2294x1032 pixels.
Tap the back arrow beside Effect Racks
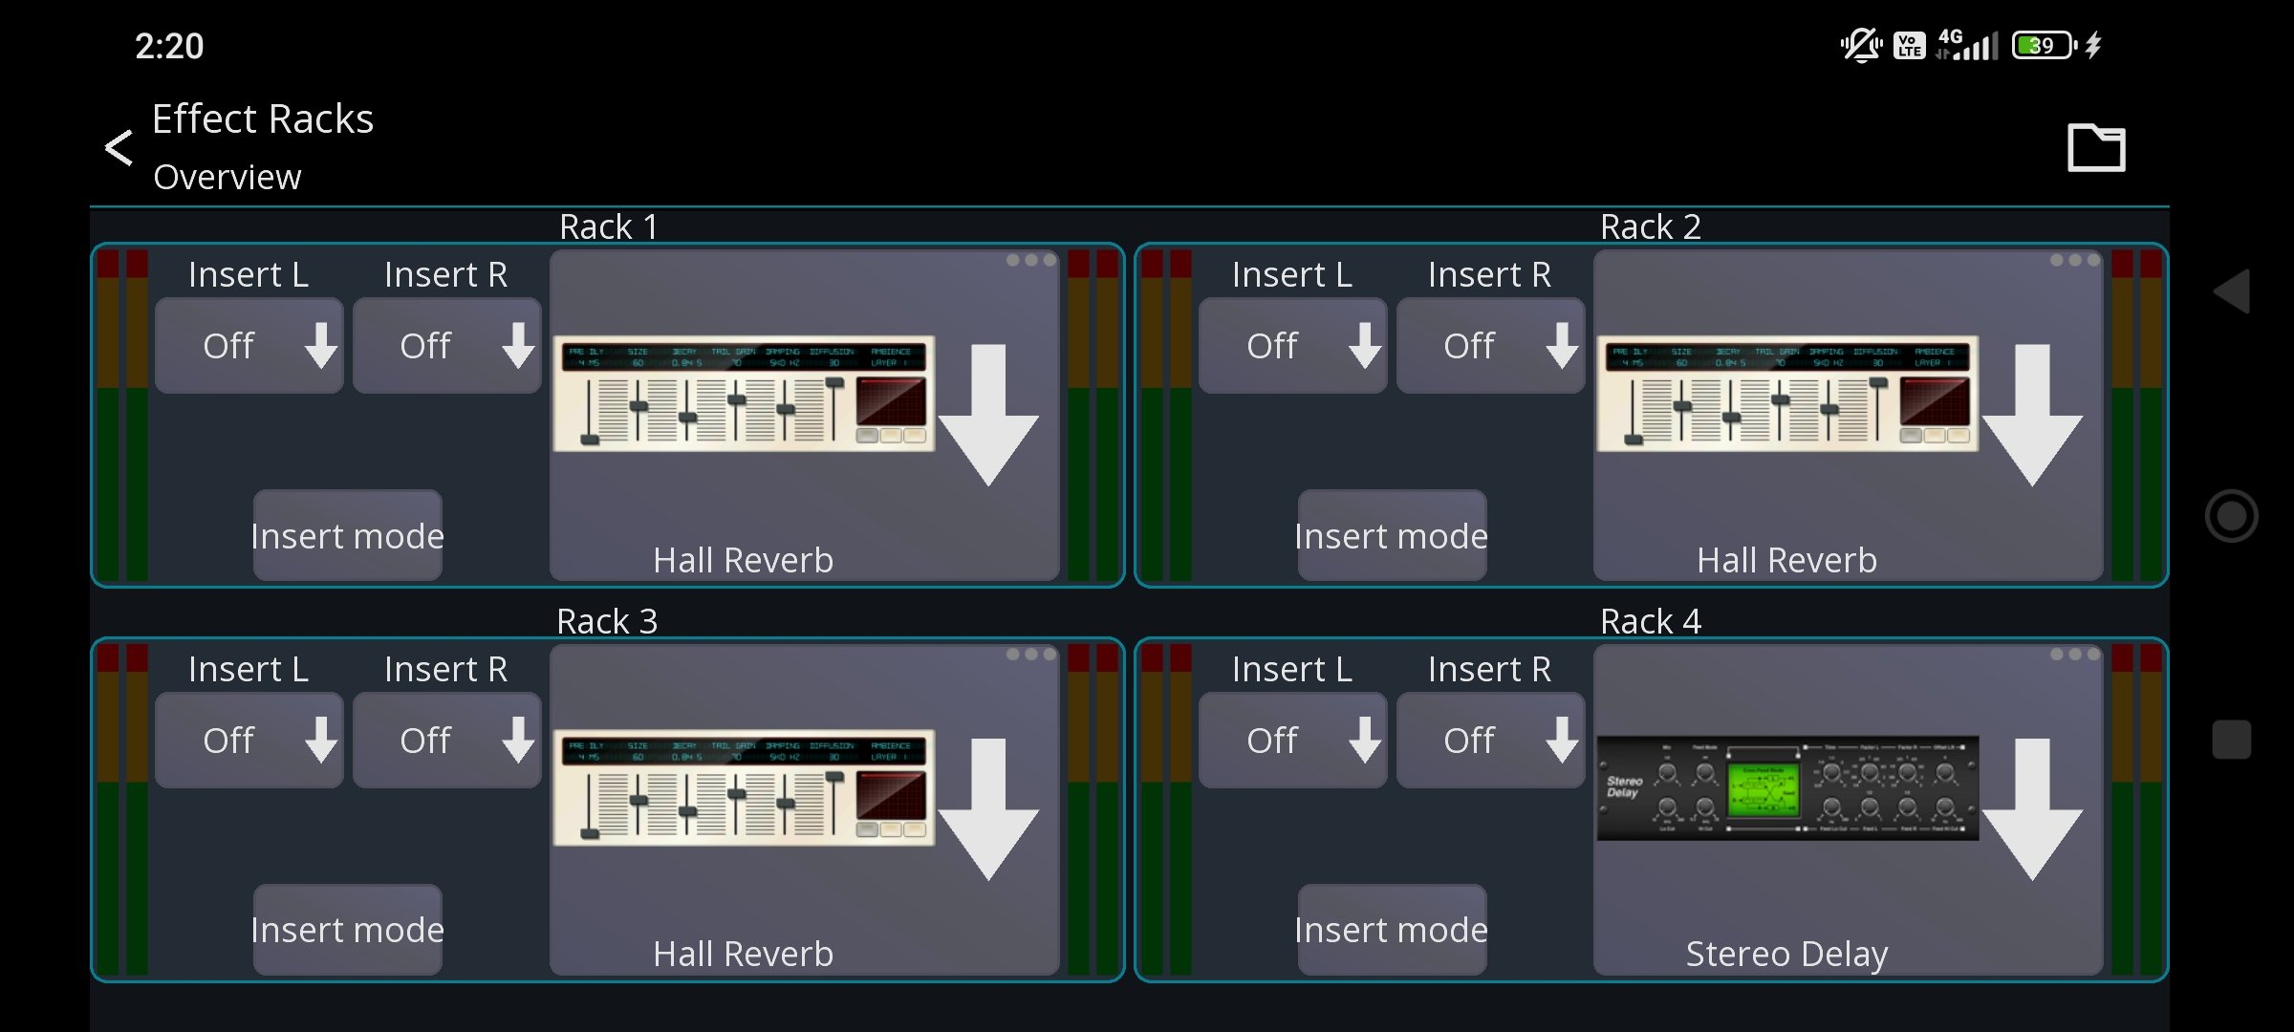pyautogui.click(x=119, y=148)
